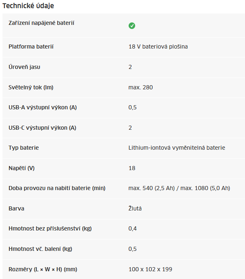Screen dimensions: 245x279
Task: Select the "Zařízení napájené baterií" label
Action: [x=41, y=23]
